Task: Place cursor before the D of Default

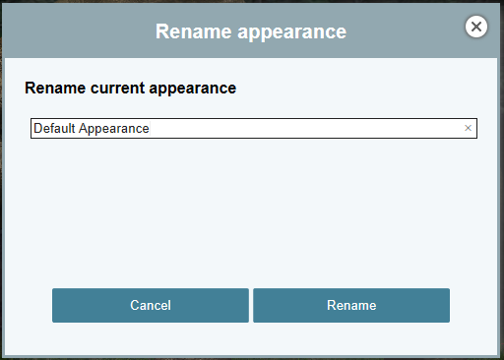Action: [33, 128]
